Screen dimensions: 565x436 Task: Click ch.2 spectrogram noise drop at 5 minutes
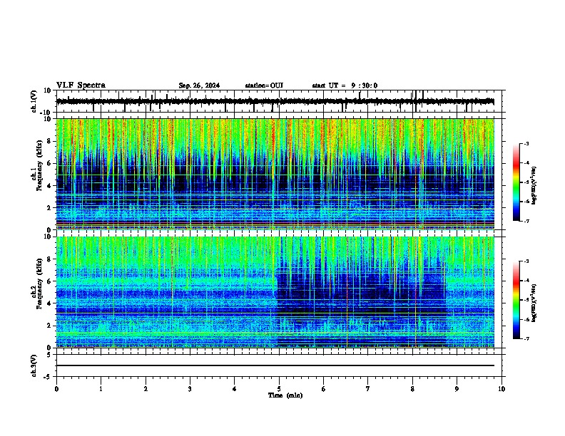(277, 292)
